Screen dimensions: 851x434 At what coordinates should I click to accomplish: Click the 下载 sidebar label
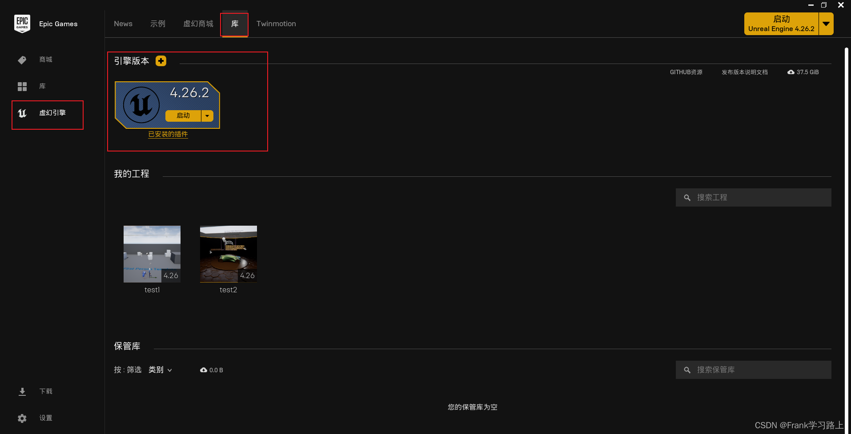tap(46, 391)
